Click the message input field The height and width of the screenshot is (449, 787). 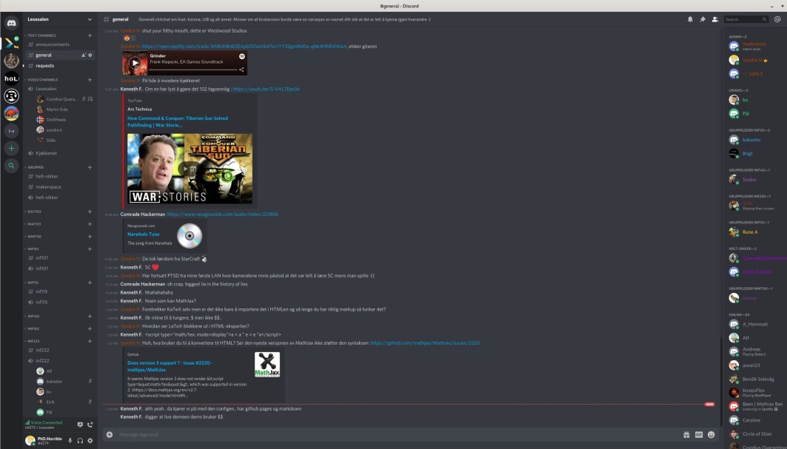pos(397,434)
